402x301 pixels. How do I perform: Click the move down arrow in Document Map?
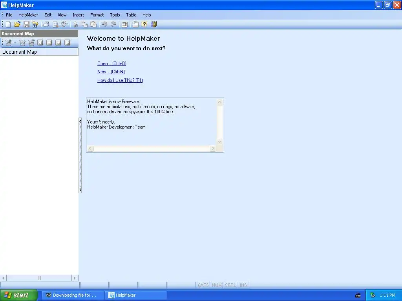pos(58,43)
